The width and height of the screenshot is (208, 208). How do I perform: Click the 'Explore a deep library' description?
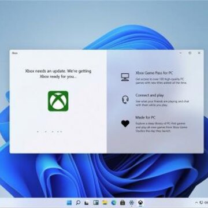click(161, 127)
